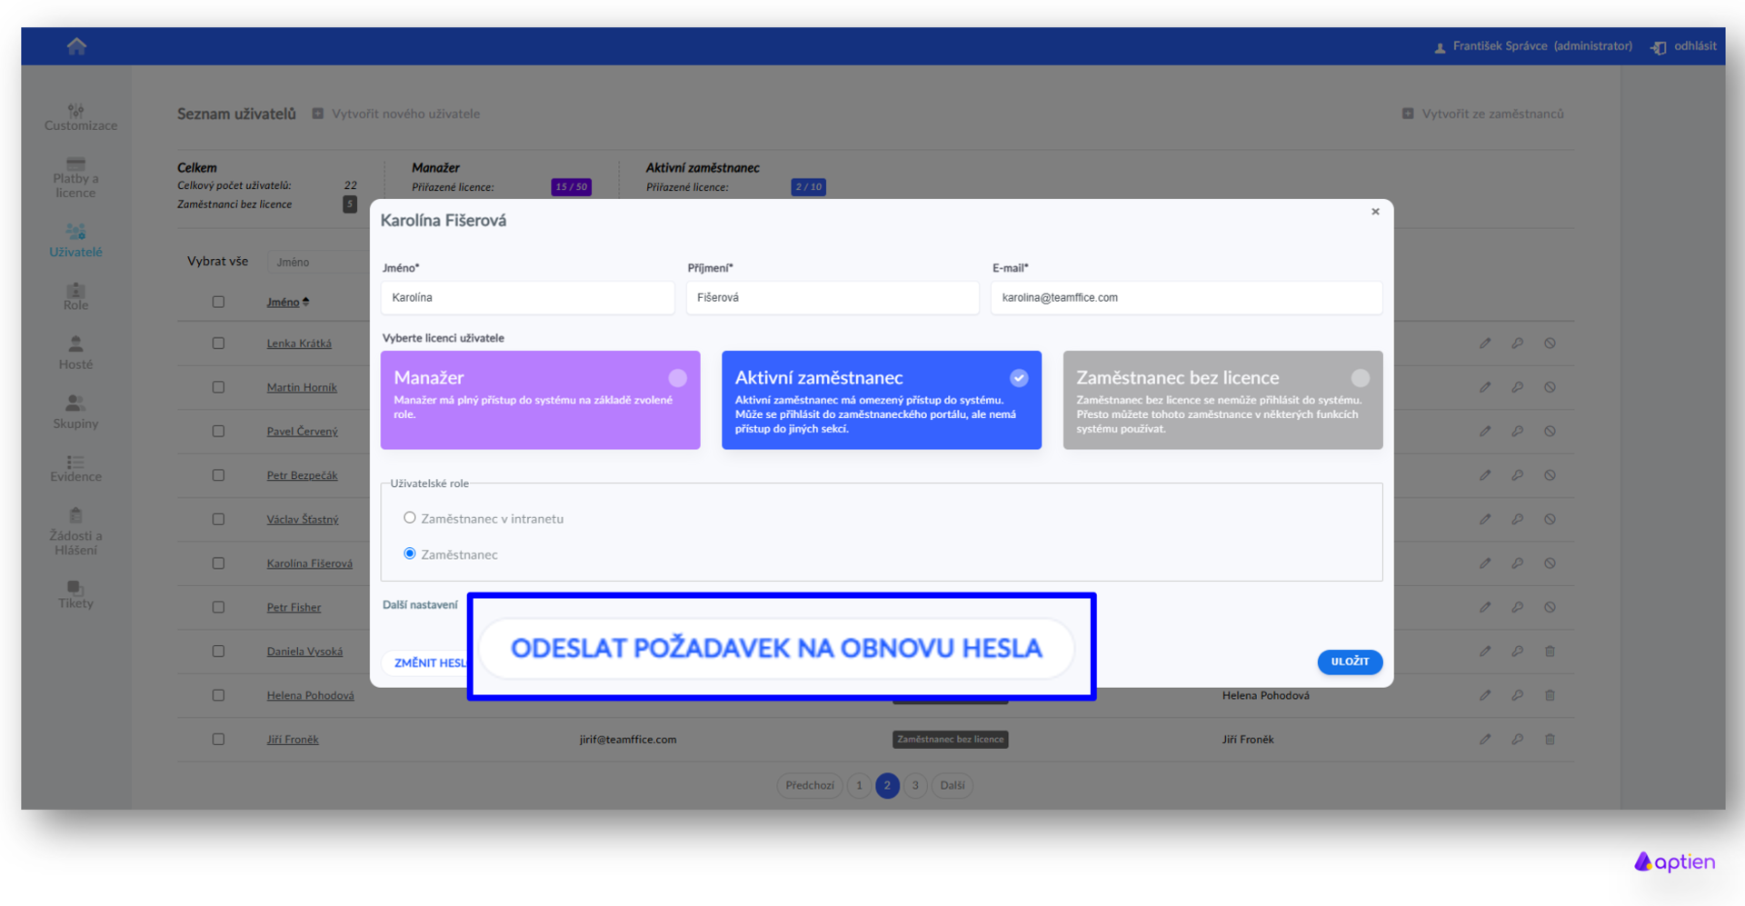Image resolution: width=1745 pixels, height=906 pixels.
Task: Select the Zaměstnanec v intranetu role
Action: [410, 518]
